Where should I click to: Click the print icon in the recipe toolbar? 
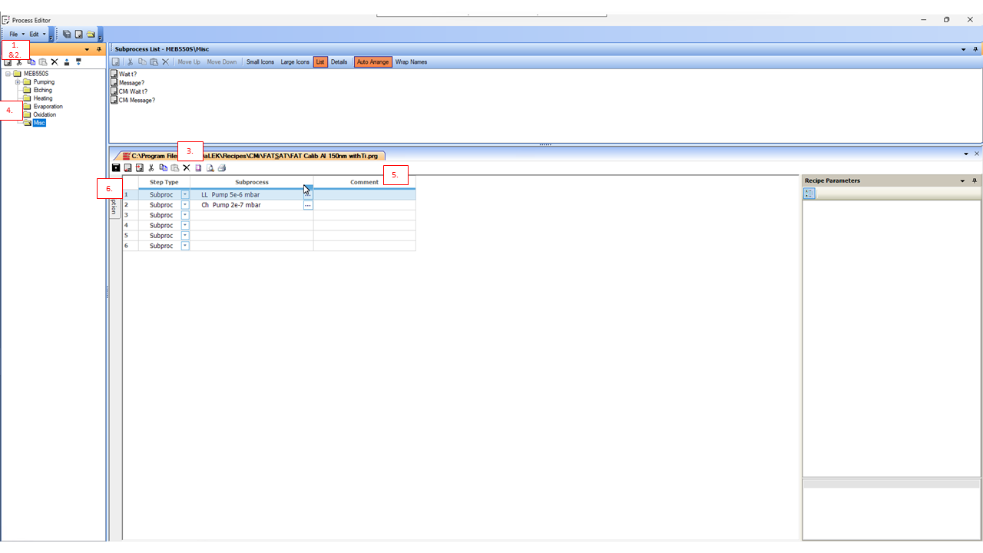pos(222,167)
